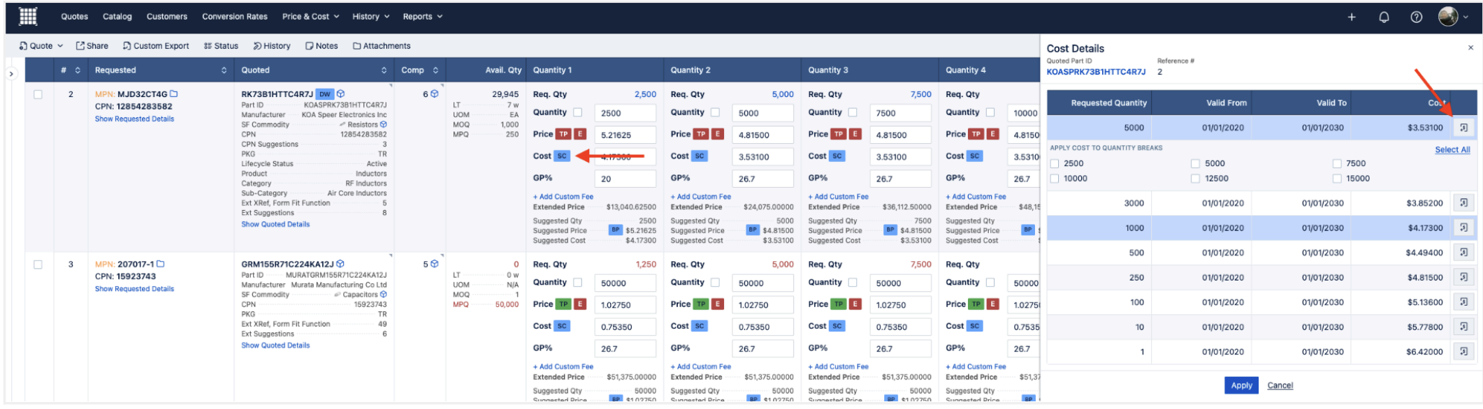This screenshot has height=409, width=1483.
Task: Check the 2500 quantity break checkbox
Action: tap(1055, 164)
